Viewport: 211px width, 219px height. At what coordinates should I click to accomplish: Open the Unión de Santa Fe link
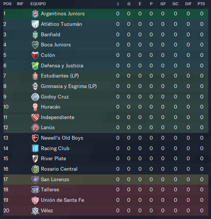tap(62, 200)
